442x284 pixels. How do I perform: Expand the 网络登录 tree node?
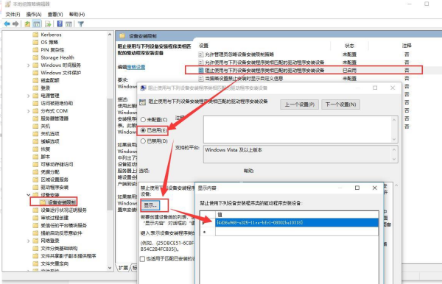[x=29, y=241]
